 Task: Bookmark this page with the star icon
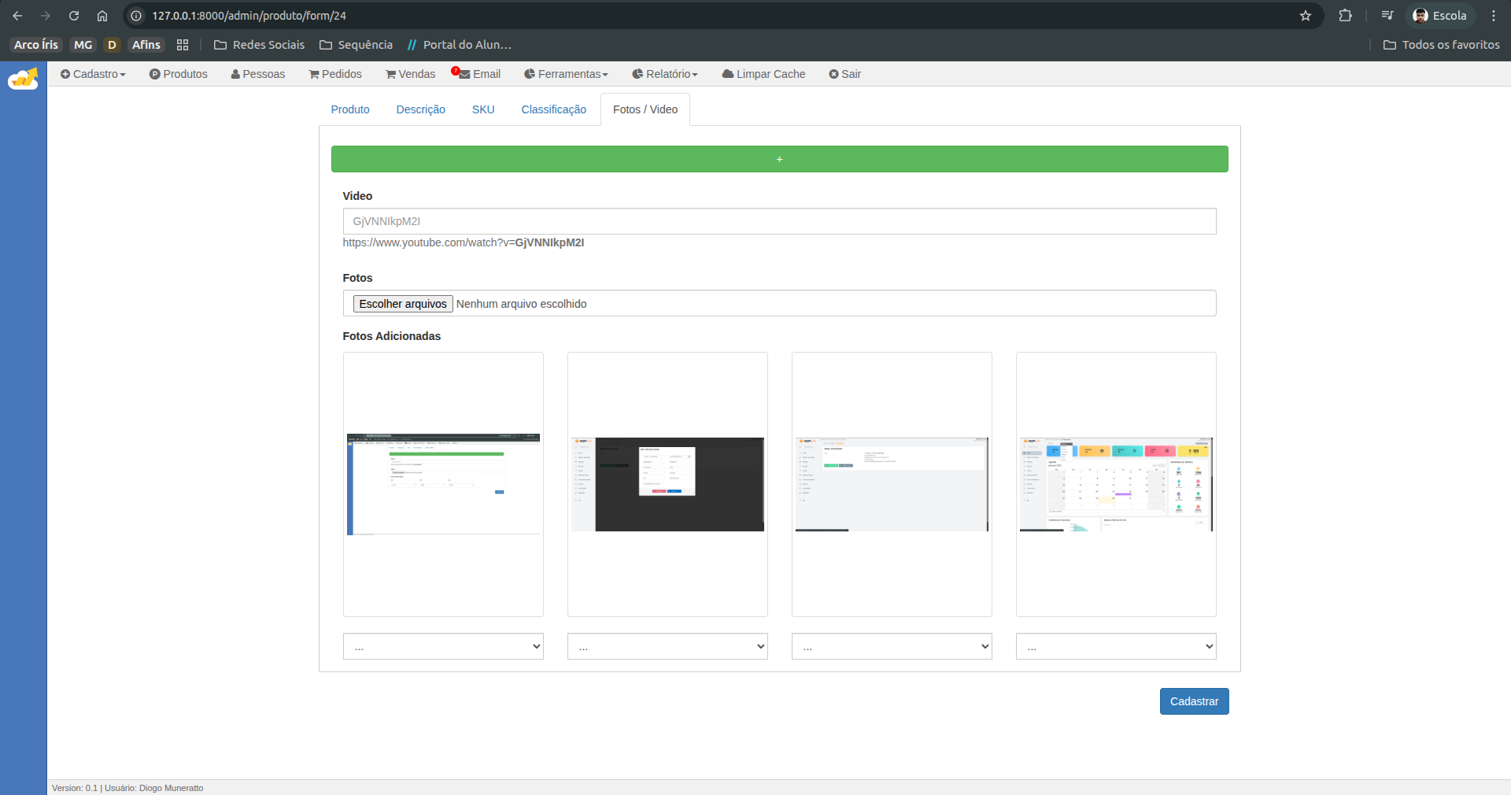(x=1306, y=16)
